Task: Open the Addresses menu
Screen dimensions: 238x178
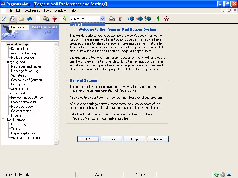Action: click(x=32, y=10)
